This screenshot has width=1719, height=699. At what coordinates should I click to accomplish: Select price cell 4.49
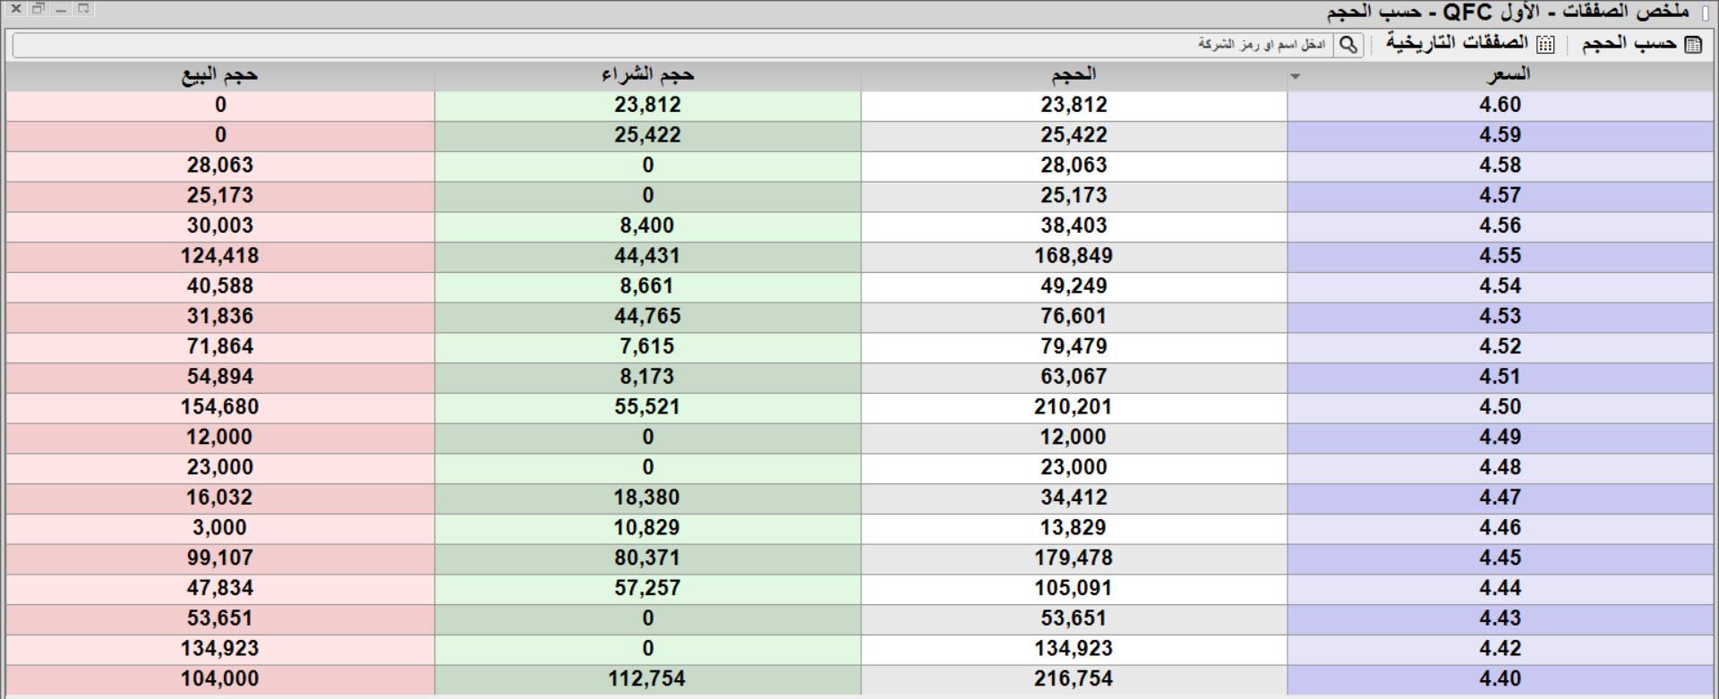pos(1501,438)
